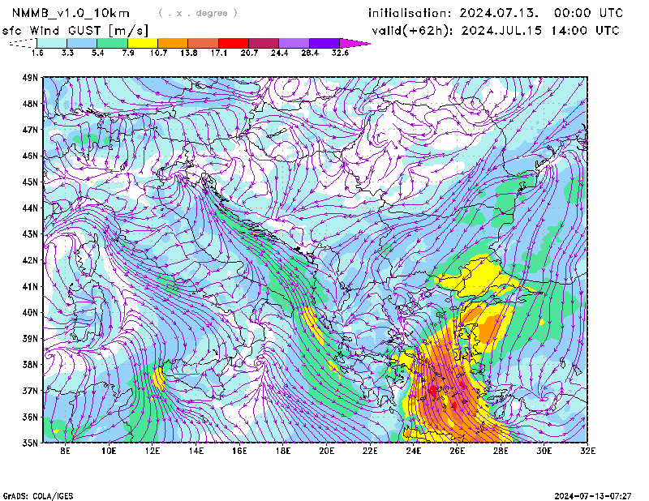Click the yellow legend swatch for 7.9–10.7
649x501 pixels.
coord(143,43)
